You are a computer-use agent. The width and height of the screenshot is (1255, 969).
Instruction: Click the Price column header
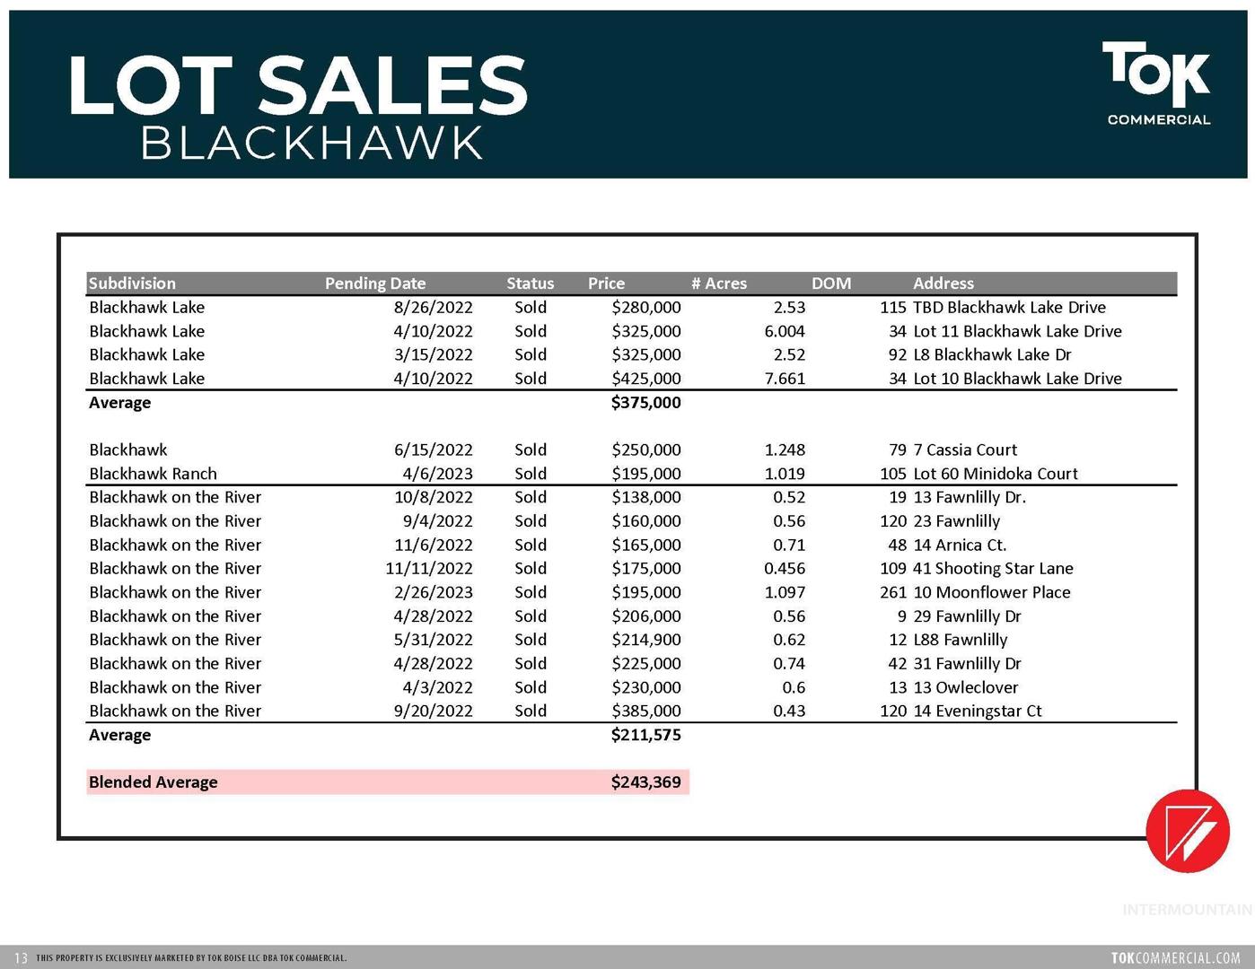[606, 284]
